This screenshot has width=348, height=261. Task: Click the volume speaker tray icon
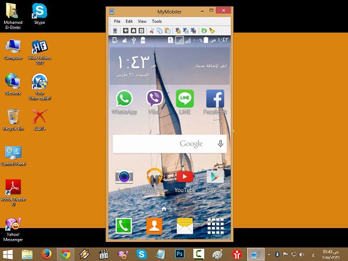click(302, 255)
